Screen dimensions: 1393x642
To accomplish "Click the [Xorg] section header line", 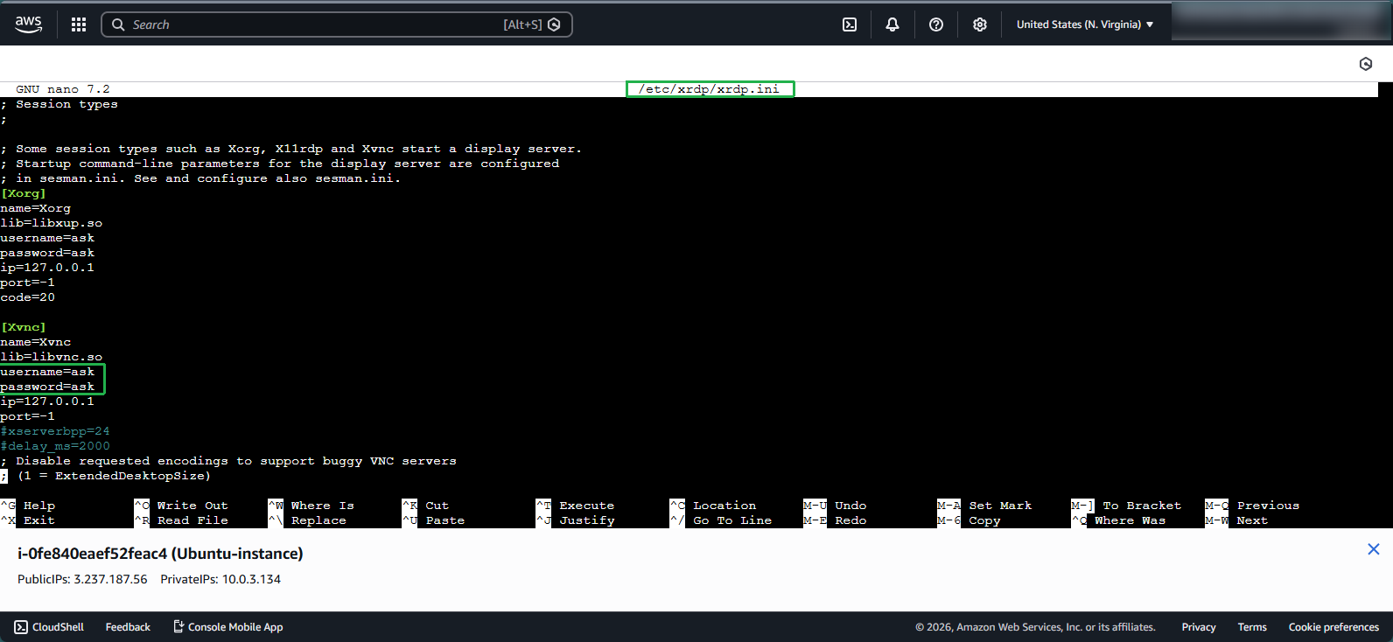I will [24, 193].
